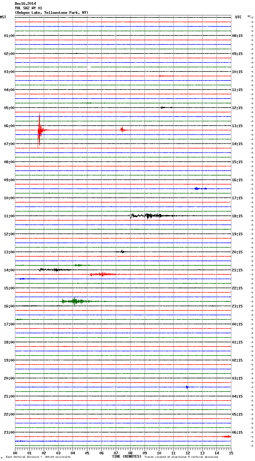Click the 10:15 UTC time label
255x461 pixels.
(237, 72)
